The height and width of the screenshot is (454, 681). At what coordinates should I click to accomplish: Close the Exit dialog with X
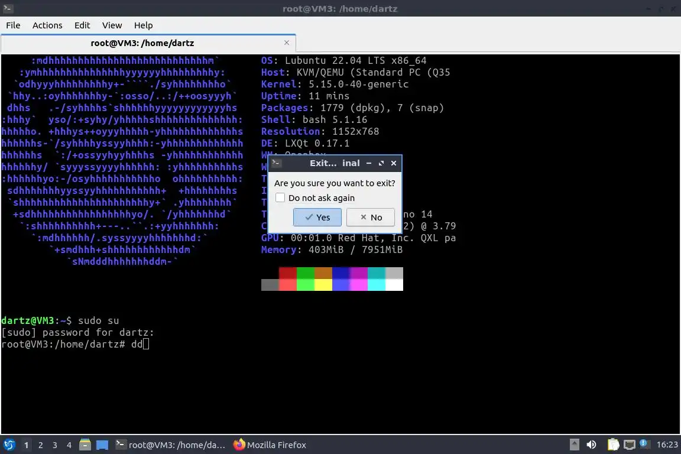tap(394, 163)
